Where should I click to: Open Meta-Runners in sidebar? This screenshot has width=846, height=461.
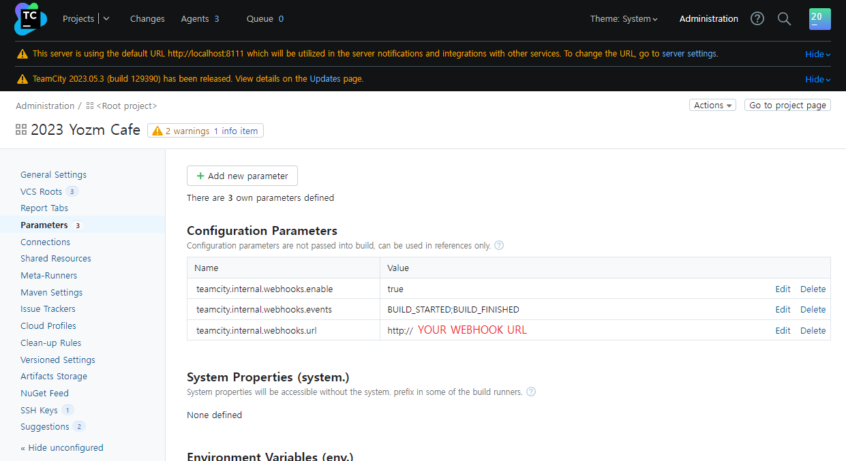[x=48, y=276]
